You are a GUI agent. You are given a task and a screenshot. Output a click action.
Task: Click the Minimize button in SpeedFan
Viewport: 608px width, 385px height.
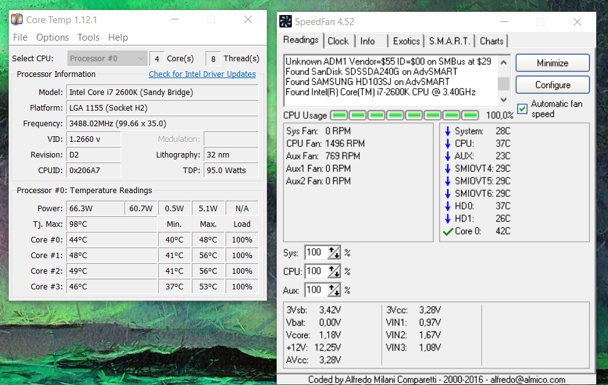click(552, 62)
